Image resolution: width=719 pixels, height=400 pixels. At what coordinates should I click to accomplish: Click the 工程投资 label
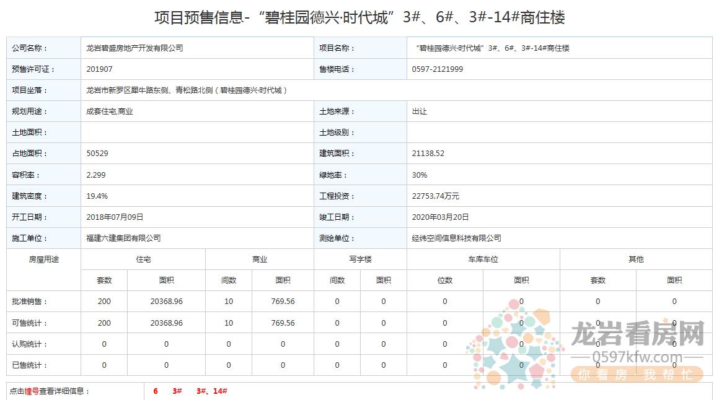click(x=337, y=196)
